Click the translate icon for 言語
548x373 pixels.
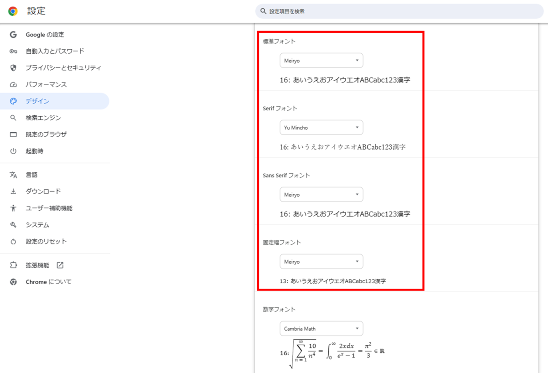[13, 175]
